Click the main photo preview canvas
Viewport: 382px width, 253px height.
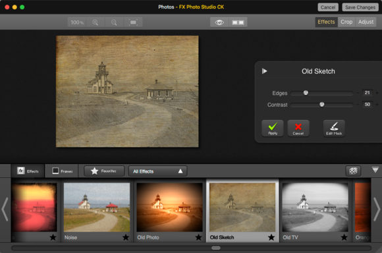pyautogui.click(x=127, y=92)
